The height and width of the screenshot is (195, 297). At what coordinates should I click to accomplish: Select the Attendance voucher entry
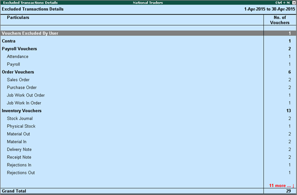[x=148, y=56]
